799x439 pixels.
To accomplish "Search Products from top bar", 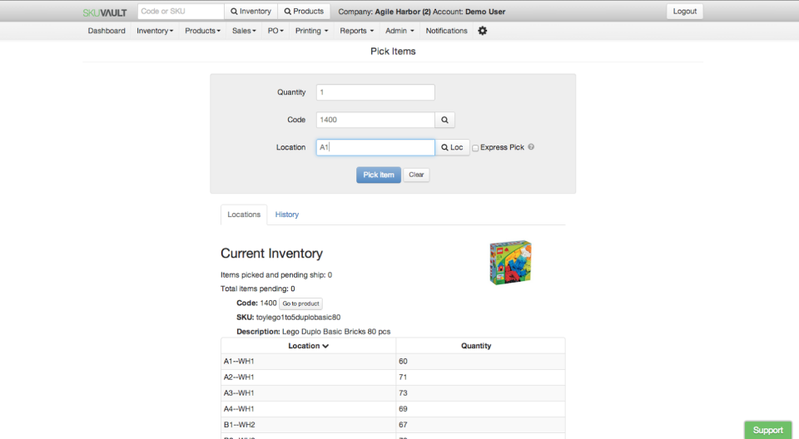I will (x=304, y=11).
